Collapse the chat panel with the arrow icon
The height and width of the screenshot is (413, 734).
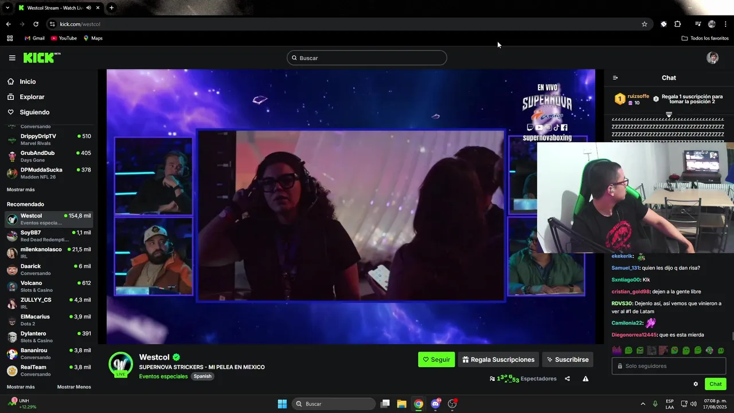(x=615, y=78)
